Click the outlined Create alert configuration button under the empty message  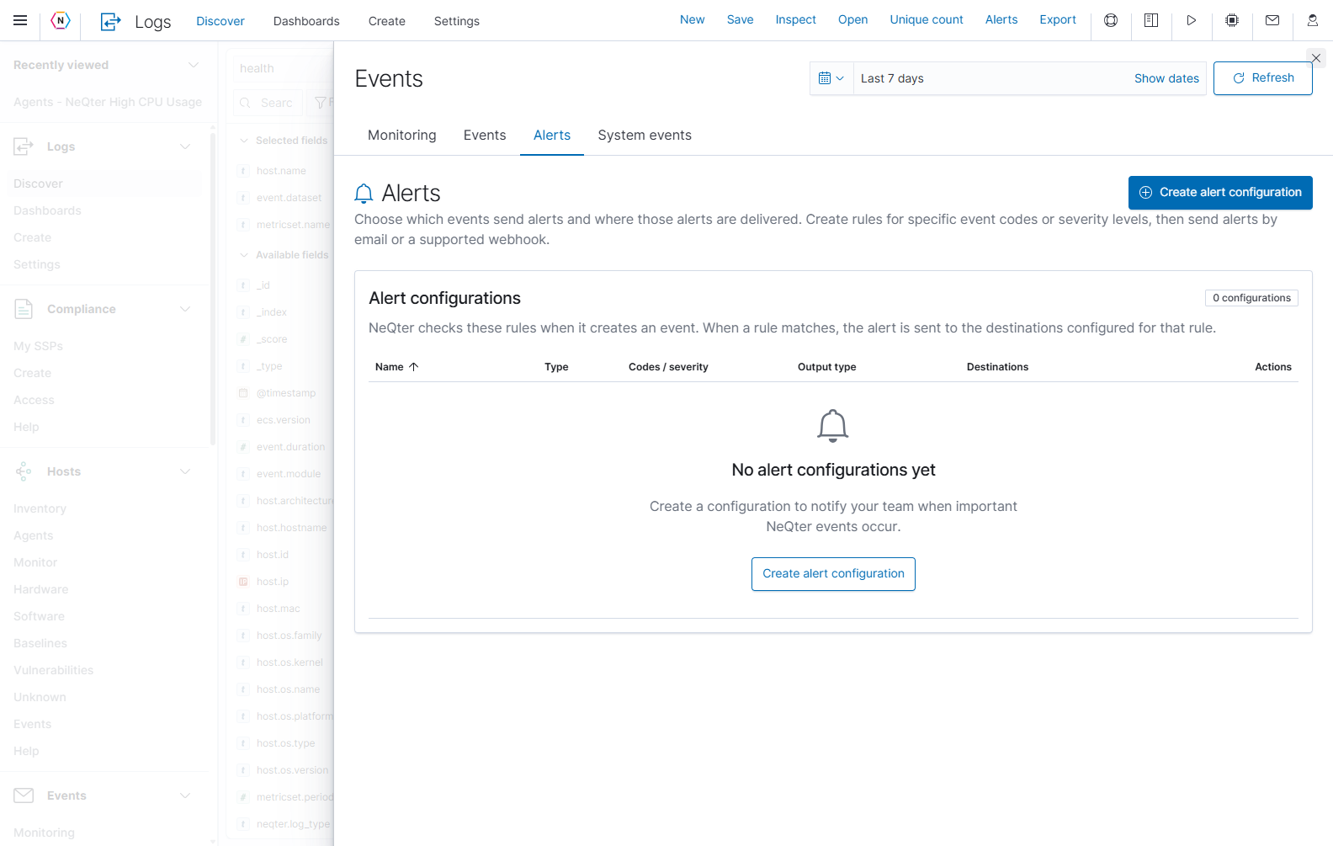pyautogui.click(x=833, y=574)
